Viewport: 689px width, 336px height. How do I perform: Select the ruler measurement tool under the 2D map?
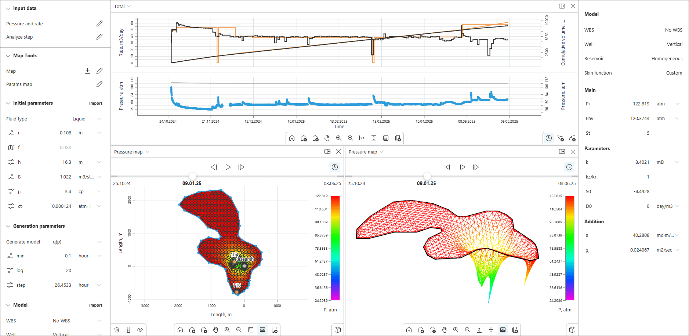tap(128, 330)
